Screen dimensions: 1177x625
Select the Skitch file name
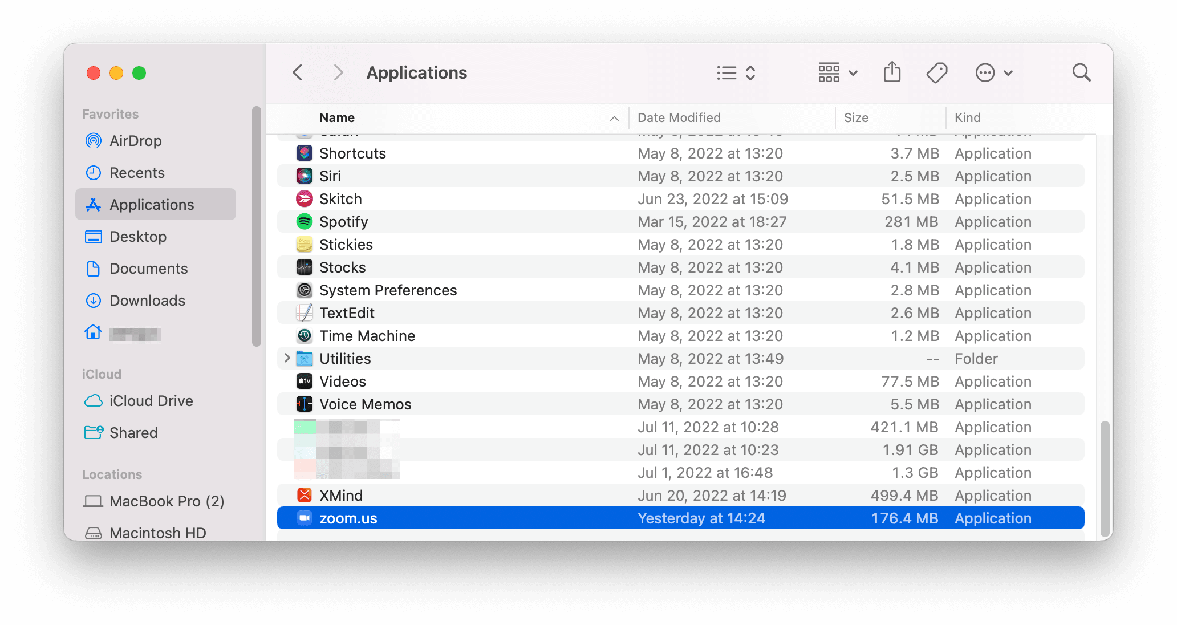(340, 198)
